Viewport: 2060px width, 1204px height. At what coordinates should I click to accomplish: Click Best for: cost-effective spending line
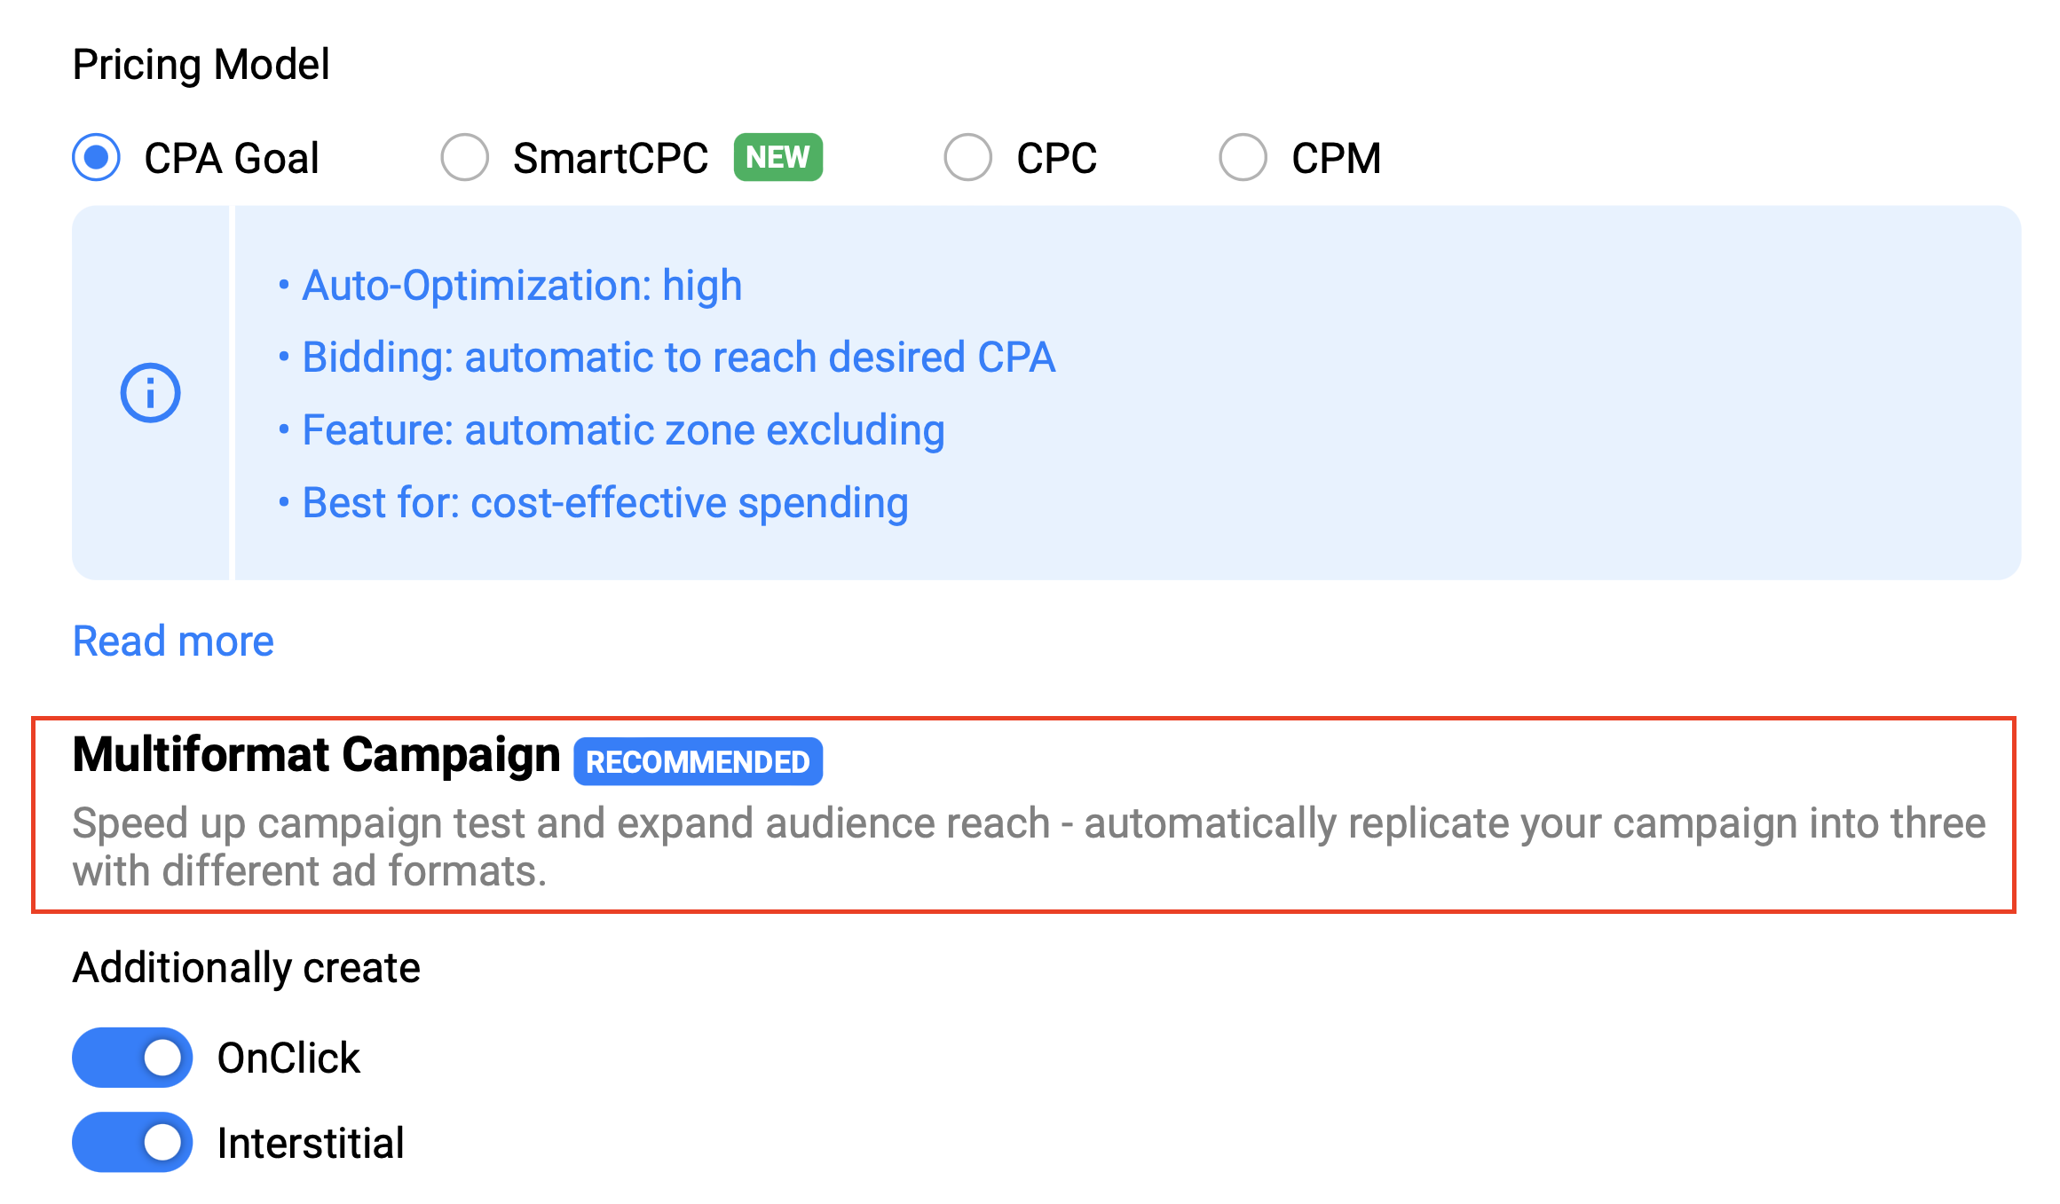coord(604,503)
